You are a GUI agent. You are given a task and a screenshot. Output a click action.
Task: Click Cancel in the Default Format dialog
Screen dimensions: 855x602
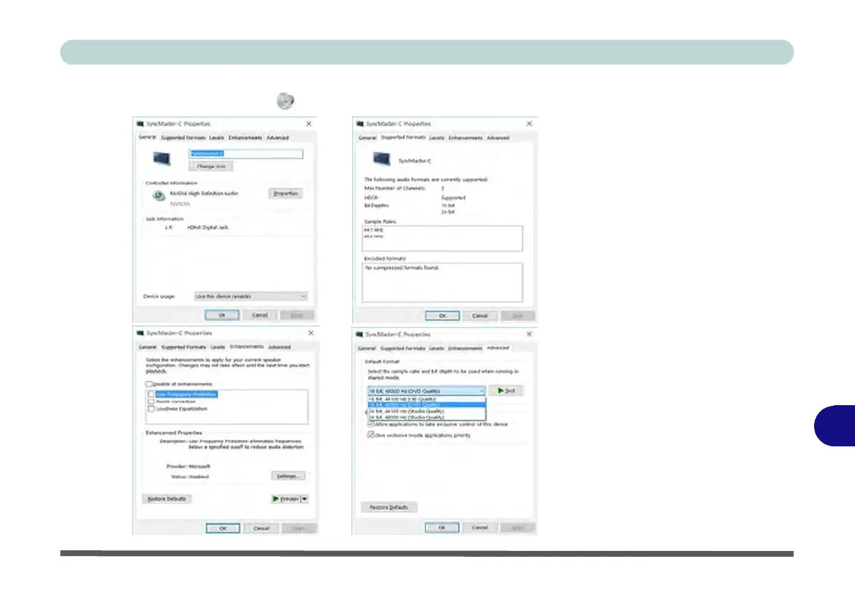point(480,528)
